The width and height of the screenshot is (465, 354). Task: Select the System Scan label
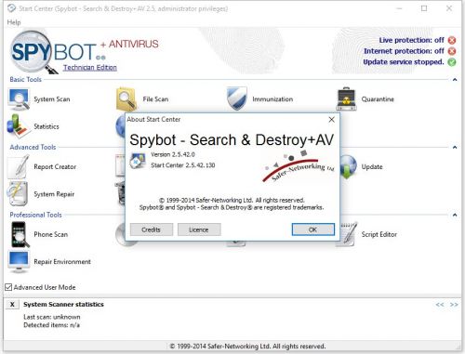tap(52, 99)
